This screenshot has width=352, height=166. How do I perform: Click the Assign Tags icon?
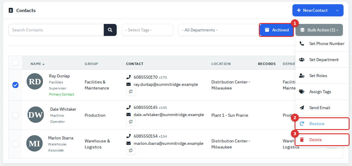click(302, 92)
